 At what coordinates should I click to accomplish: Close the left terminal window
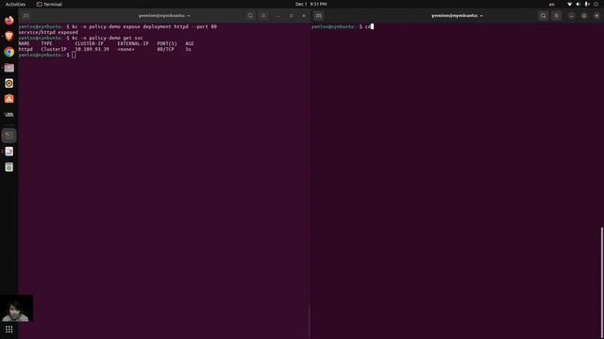coord(304,16)
